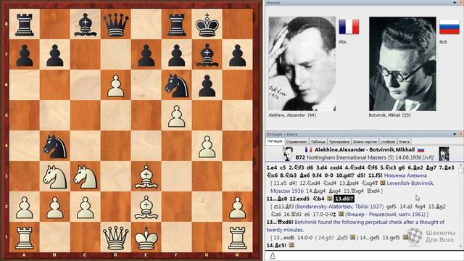
Task: Click small Botvinnik photo in game header
Action: [444, 154]
